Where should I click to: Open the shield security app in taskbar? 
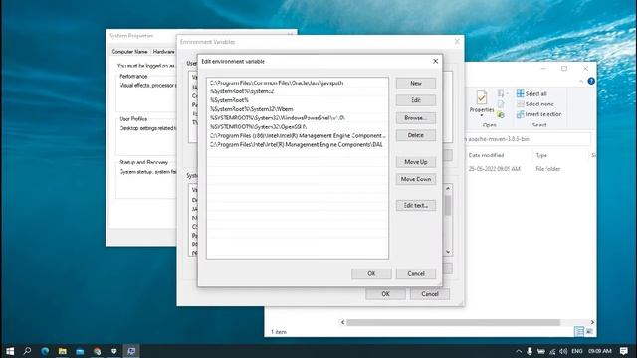click(114, 351)
